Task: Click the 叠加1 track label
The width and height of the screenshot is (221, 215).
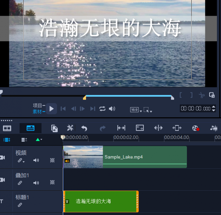Action: [22, 175]
